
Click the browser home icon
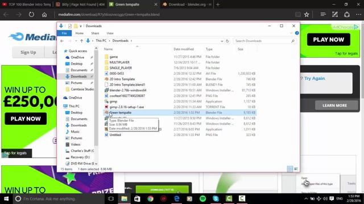(44, 15)
